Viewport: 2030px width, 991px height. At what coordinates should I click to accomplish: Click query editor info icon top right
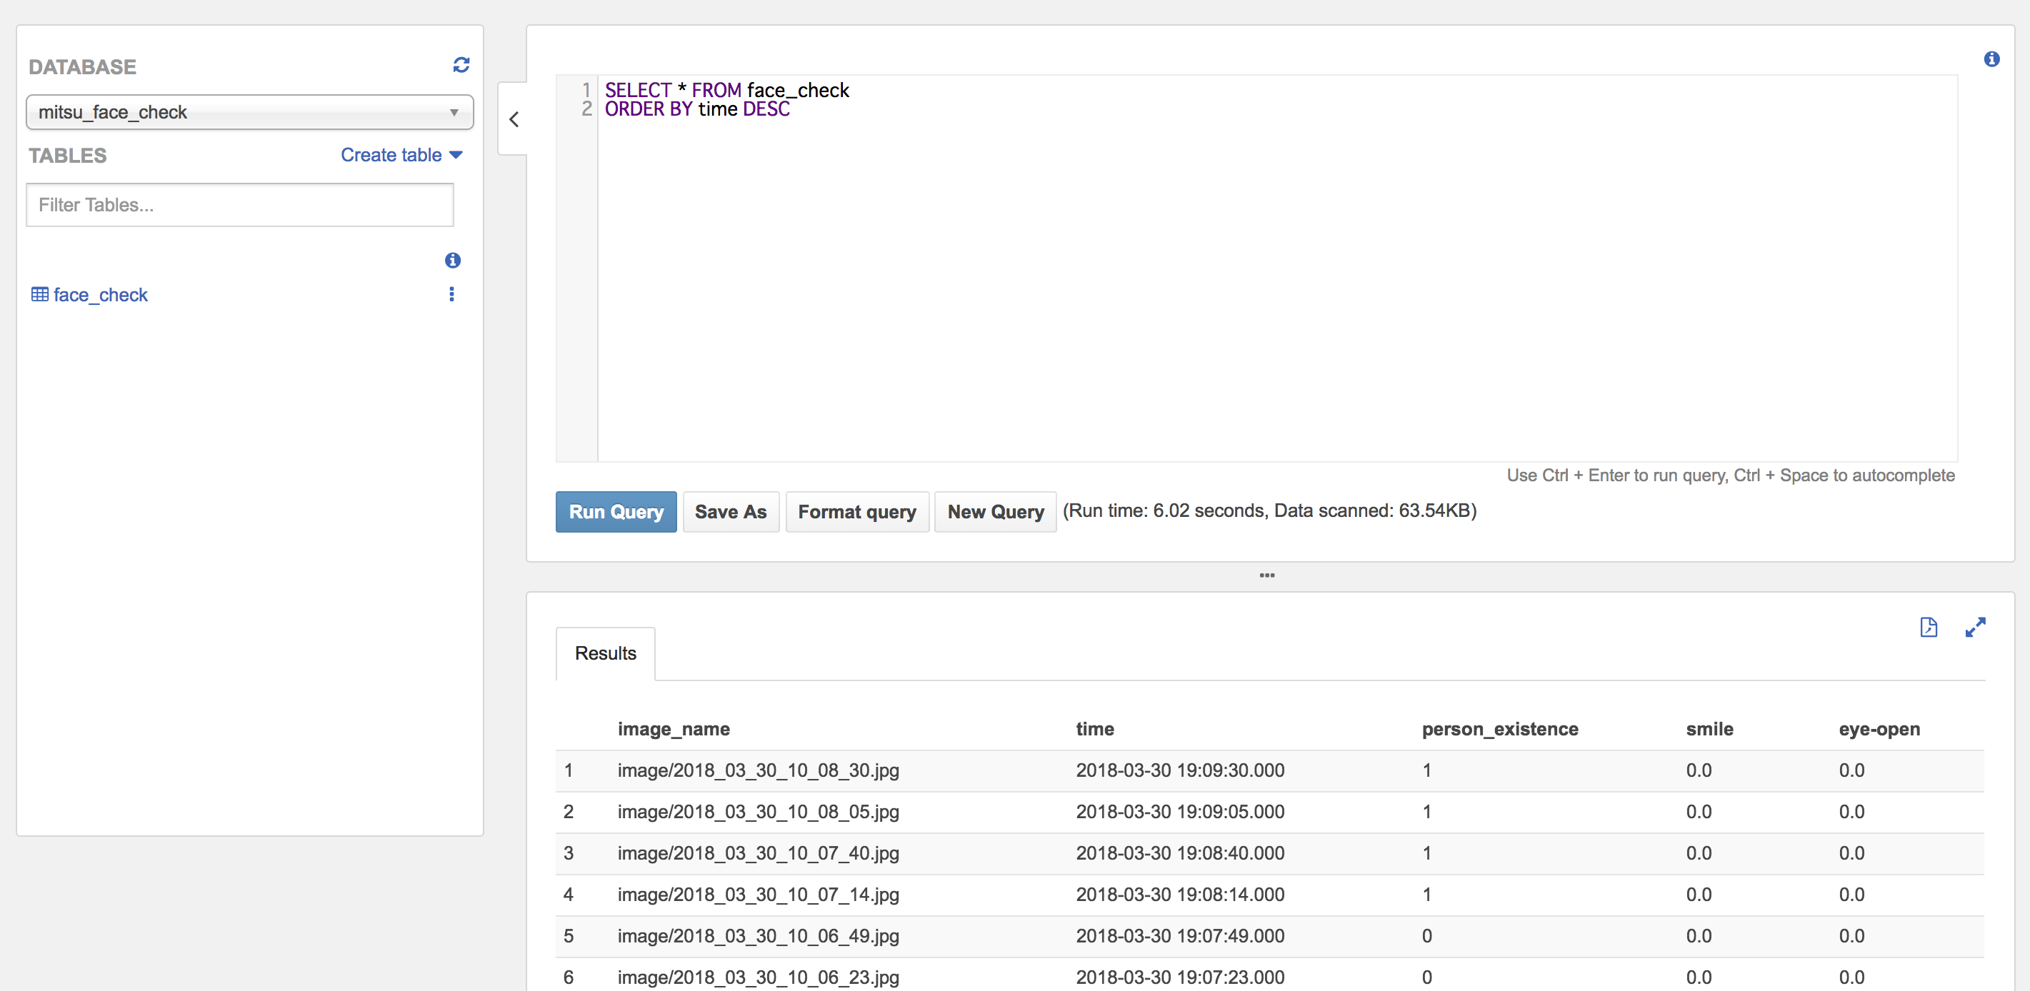coord(1991,59)
